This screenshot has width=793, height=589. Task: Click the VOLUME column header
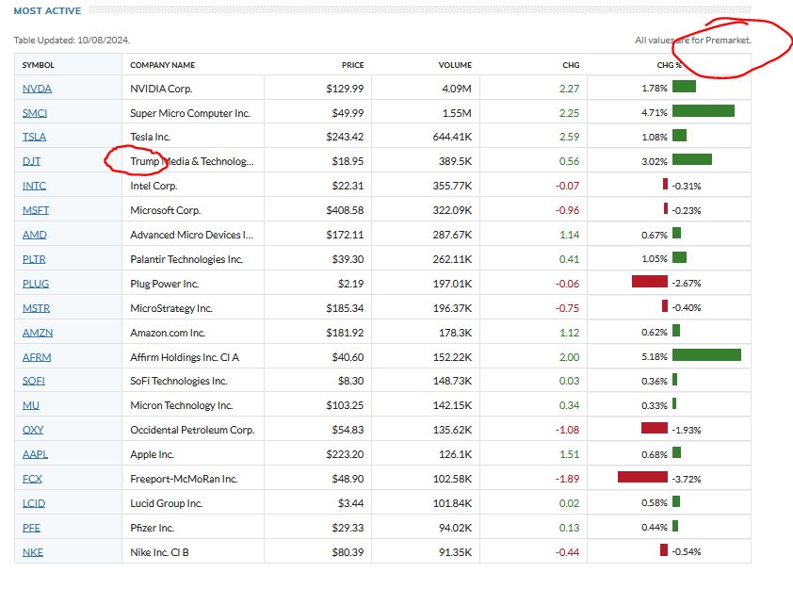point(455,65)
